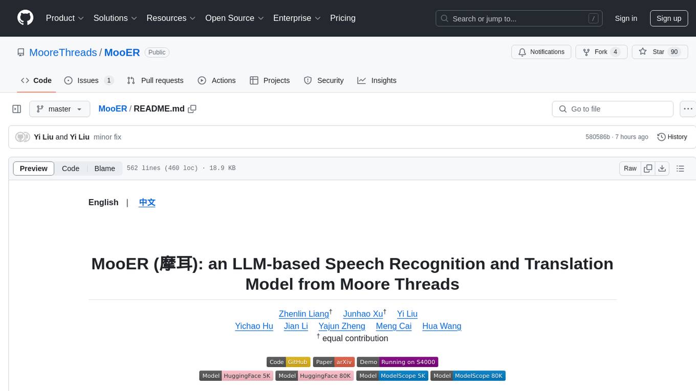Open the Raw file view
This screenshot has height=391, width=696.
630,168
